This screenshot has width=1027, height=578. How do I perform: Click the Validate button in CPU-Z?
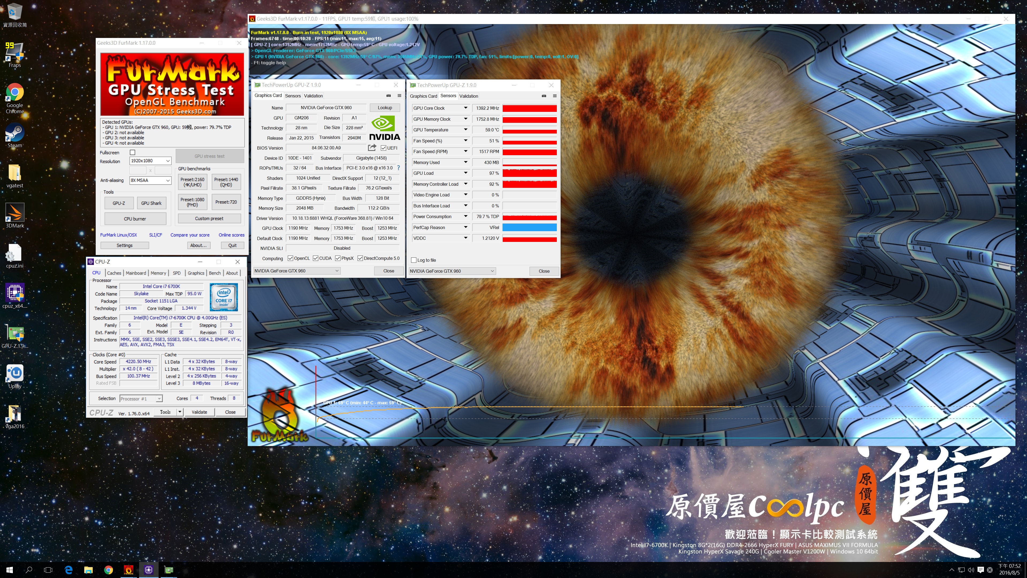199,412
